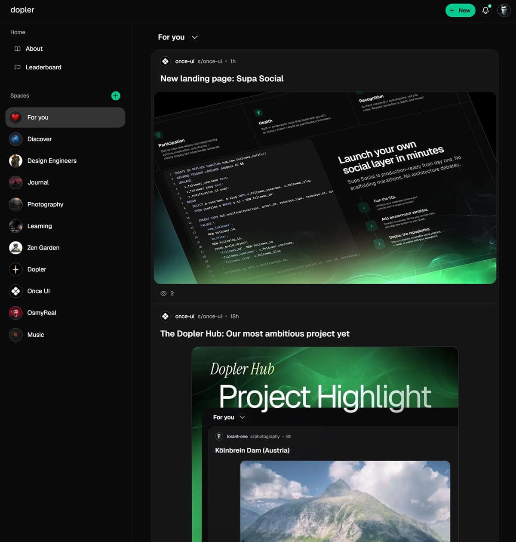Image resolution: width=516 pixels, height=542 pixels.
Task: Expand the For you feed dropdown
Action: 195,37
